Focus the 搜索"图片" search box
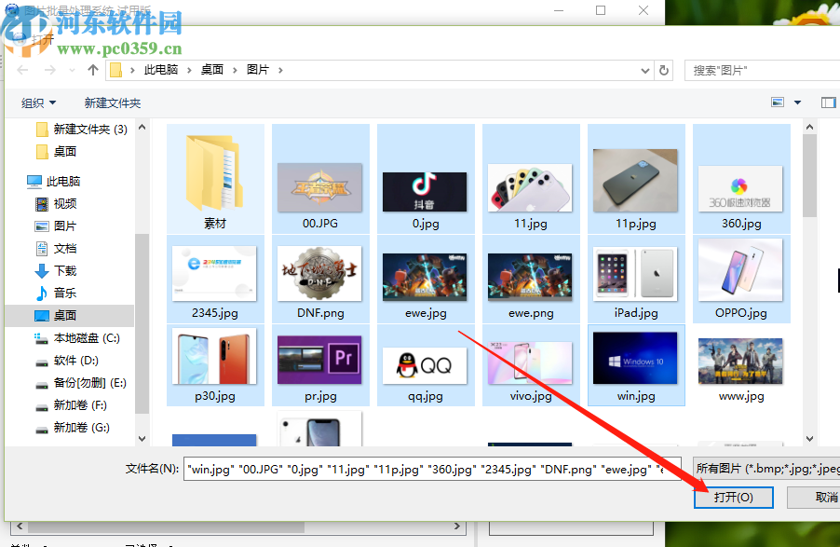Viewport: 840px width, 547px height. tap(762, 70)
